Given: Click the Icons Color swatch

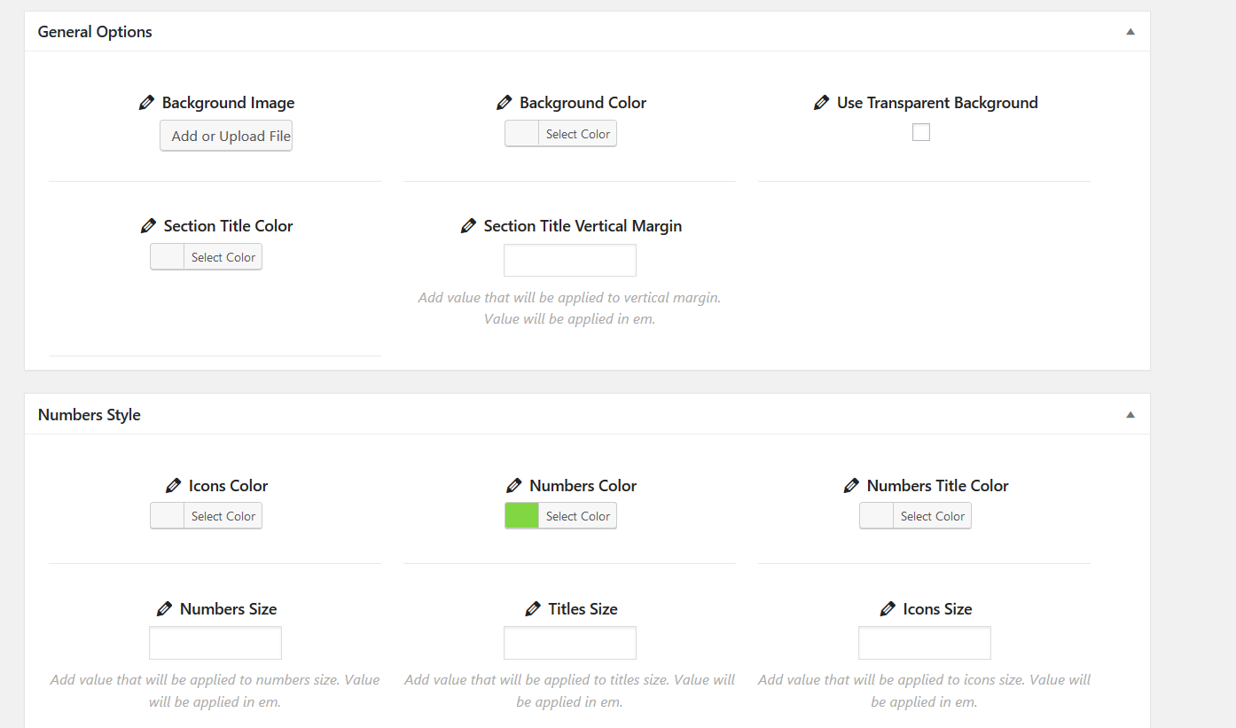Looking at the screenshot, I should coord(168,516).
